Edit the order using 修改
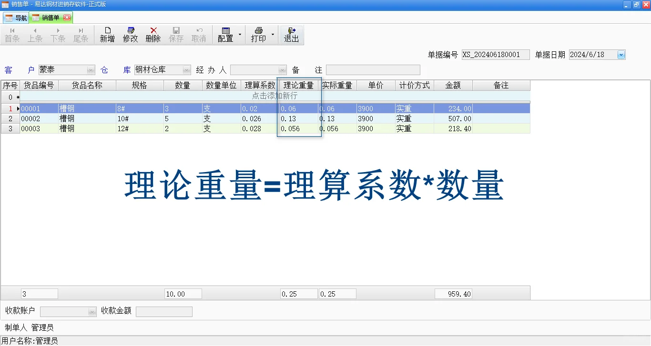Image resolution: width=651 pixels, height=346 pixels. coord(130,35)
